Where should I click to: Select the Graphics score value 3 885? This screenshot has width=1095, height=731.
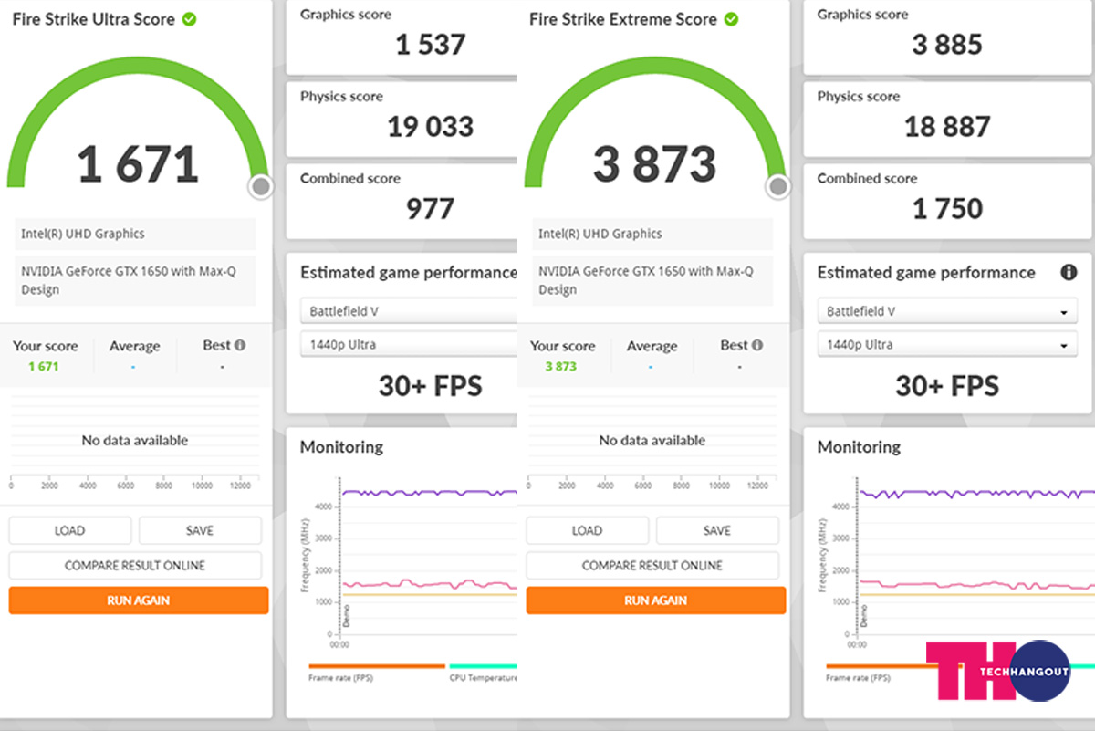pos(947,45)
